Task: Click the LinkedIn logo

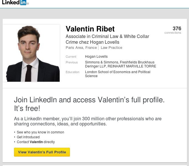Action: pyautogui.click(x=15, y=2)
